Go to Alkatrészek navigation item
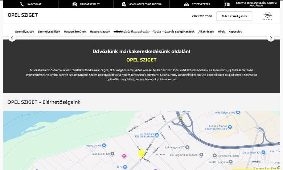The width and height of the screenshot is (283, 170). tap(206, 31)
